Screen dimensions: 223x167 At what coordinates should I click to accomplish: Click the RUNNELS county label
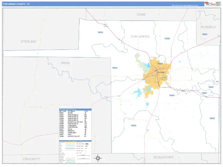click(208, 27)
